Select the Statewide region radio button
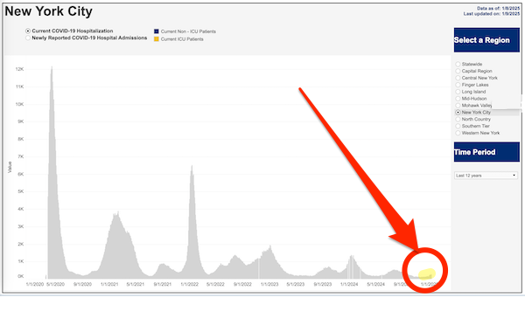Screen dimensions: 525x332 click(458, 64)
